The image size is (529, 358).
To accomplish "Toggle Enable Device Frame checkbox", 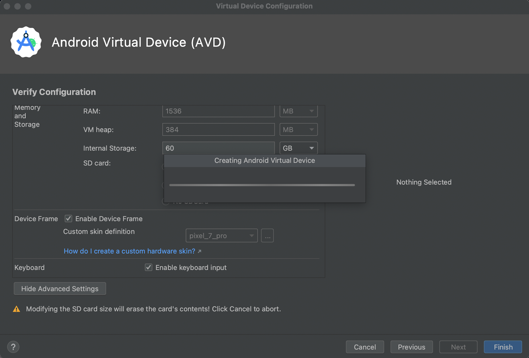I will [x=68, y=219].
